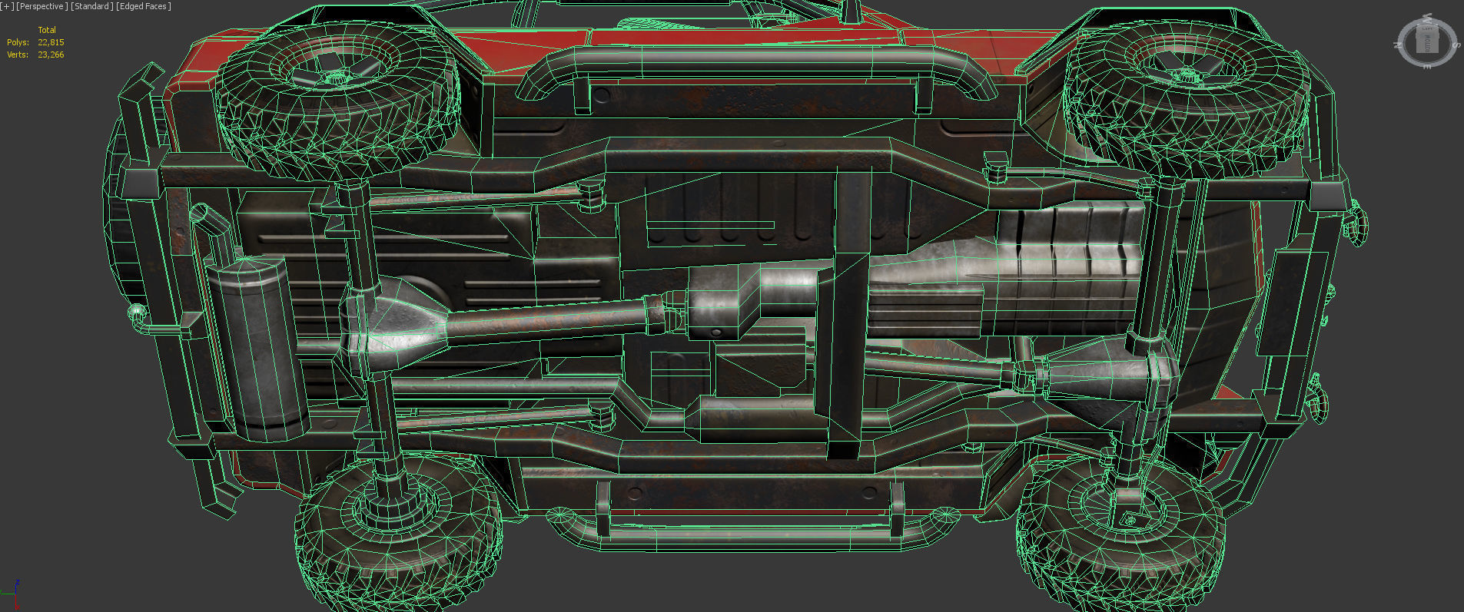The image size is (1464, 612).
Task: Click the ViewCube Left face edge
Action: click(x=1427, y=28)
